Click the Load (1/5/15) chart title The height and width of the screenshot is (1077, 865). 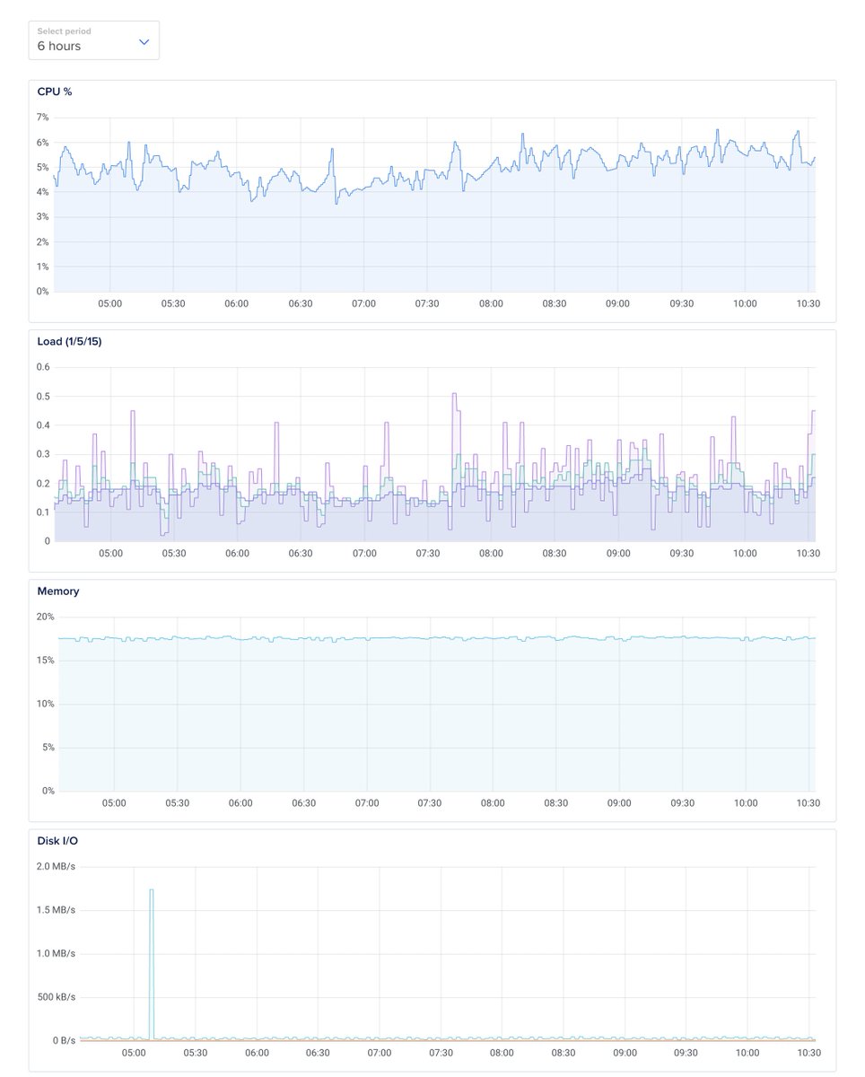[x=70, y=341]
